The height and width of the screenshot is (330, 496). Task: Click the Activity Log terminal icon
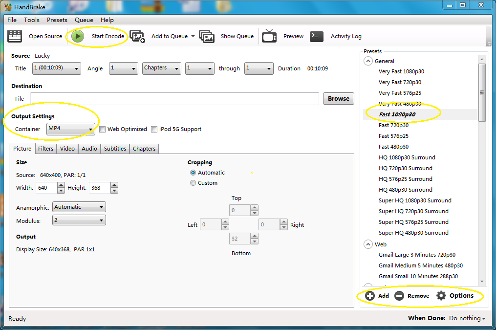point(317,36)
